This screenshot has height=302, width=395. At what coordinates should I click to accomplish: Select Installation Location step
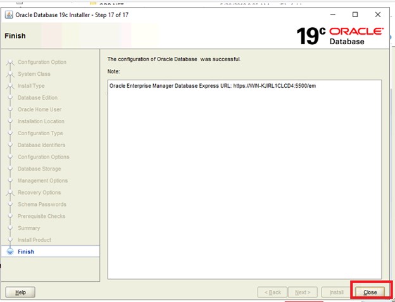point(41,121)
